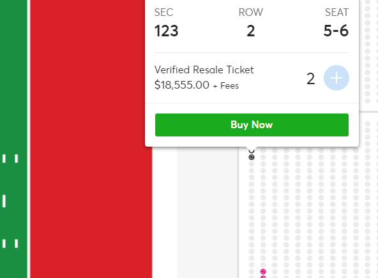Select the dark selected resale seat icon
378x278 pixels.
point(252,157)
